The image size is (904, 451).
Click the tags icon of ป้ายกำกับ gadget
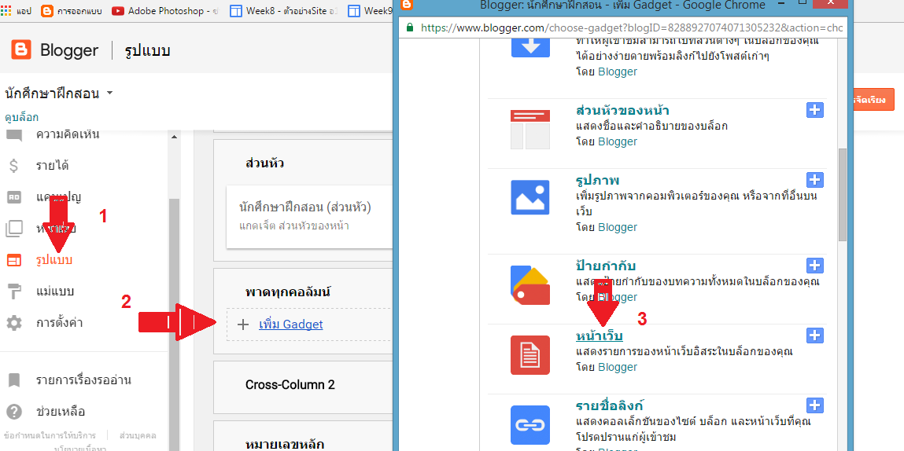(x=529, y=285)
